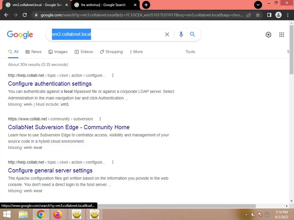
Task: Open options for CollabNet Subversion Edge result
Action: (x=100, y=119)
